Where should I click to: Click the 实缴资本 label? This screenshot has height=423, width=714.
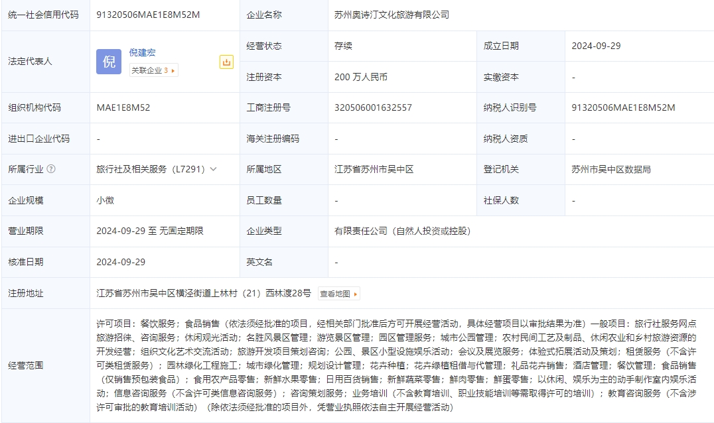click(x=501, y=77)
